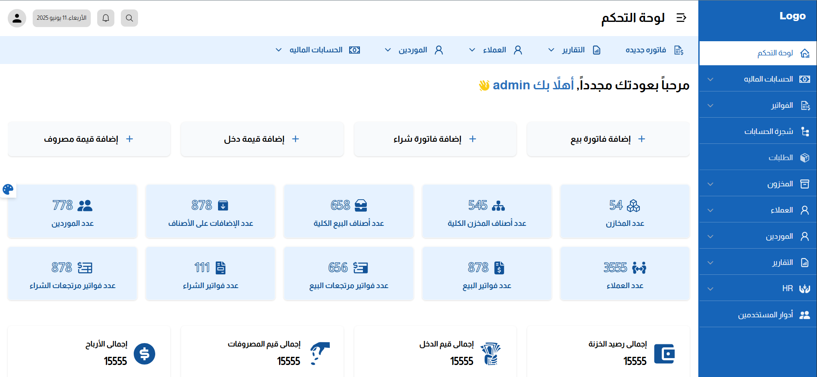
Task: Click the report icon beside sidebar التقارير
Action: tap(805, 263)
